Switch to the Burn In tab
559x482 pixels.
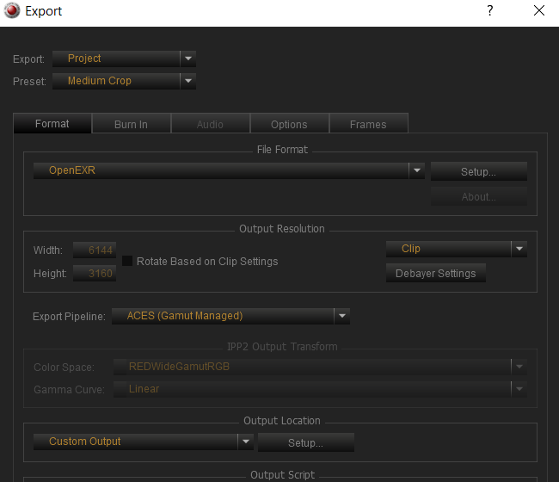tap(131, 124)
